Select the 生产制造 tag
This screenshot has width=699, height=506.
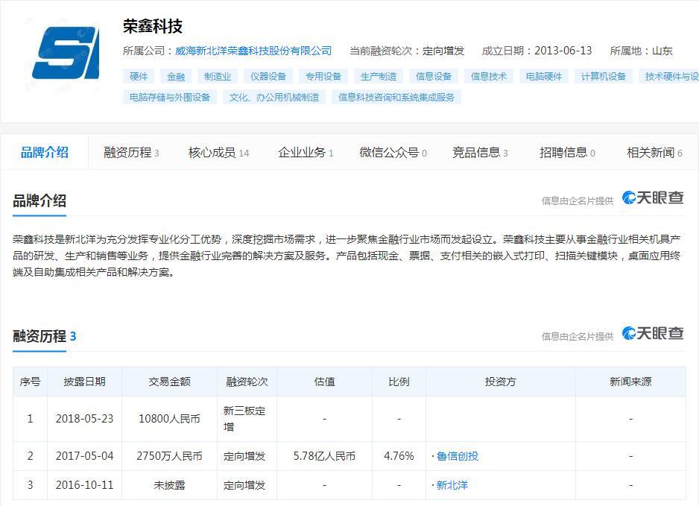[x=380, y=76]
